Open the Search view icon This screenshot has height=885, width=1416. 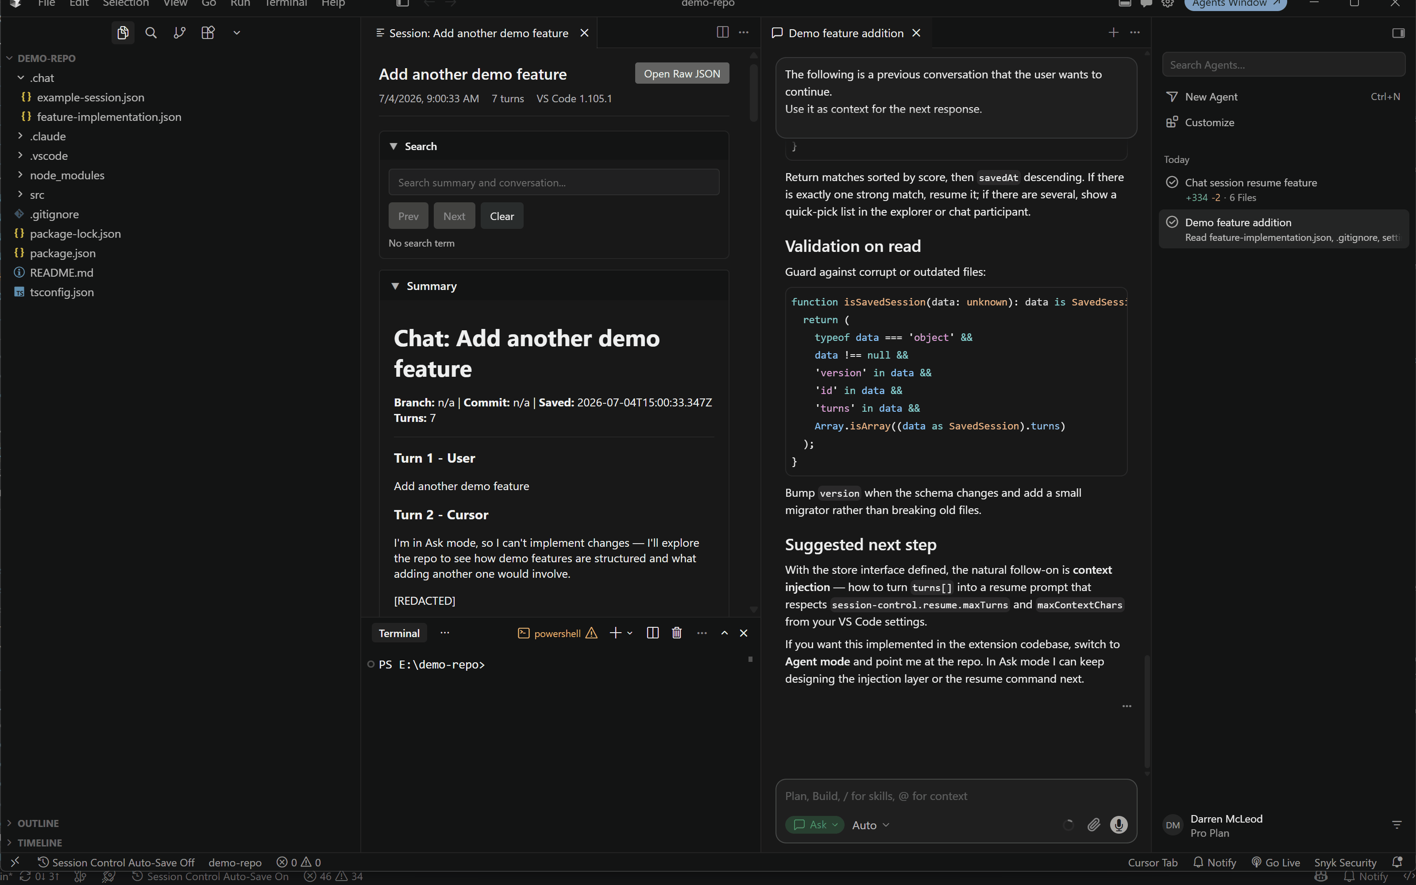point(151,33)
